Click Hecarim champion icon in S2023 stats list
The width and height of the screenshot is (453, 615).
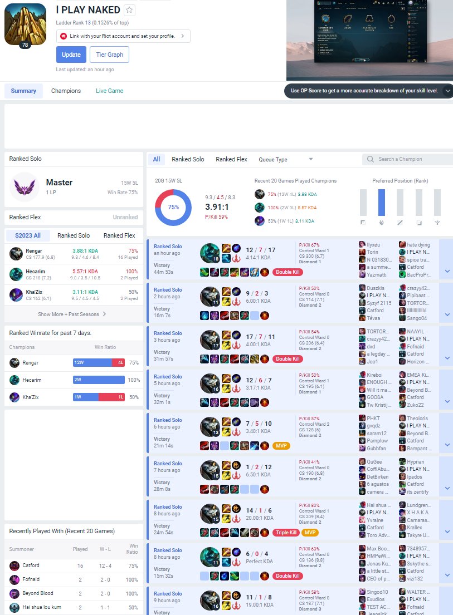16,274
